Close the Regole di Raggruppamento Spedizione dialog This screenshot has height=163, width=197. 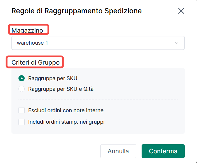pos(181,11)
